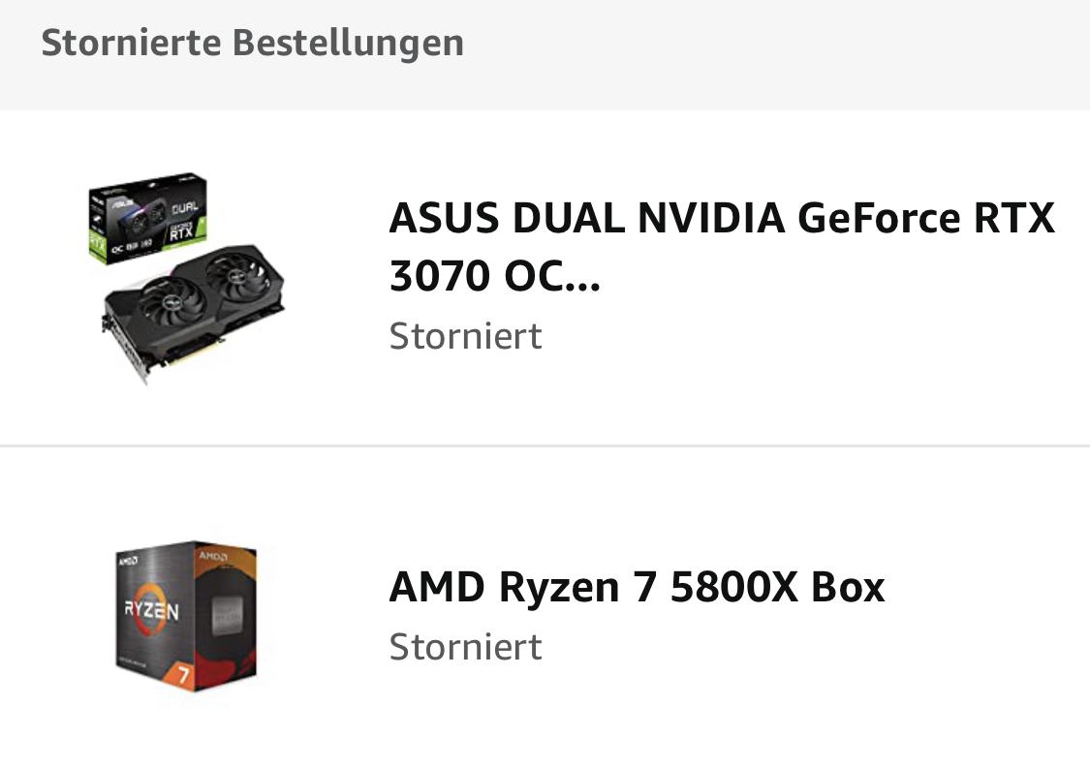
Task: Click the word 'Bestellungen' in the header
Action: point(348,43)
